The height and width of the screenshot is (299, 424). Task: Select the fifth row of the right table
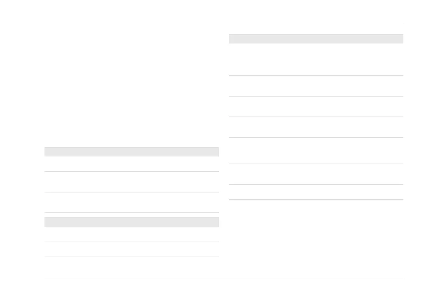pyautogui.click(x=316, y=151)
